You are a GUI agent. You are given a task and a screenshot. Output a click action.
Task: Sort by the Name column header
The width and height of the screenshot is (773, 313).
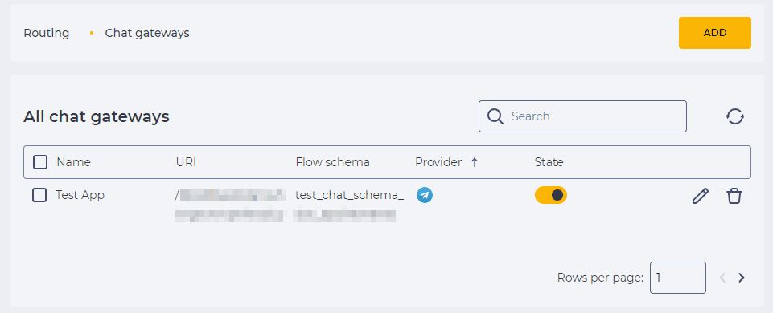click(x=73, y=162)
